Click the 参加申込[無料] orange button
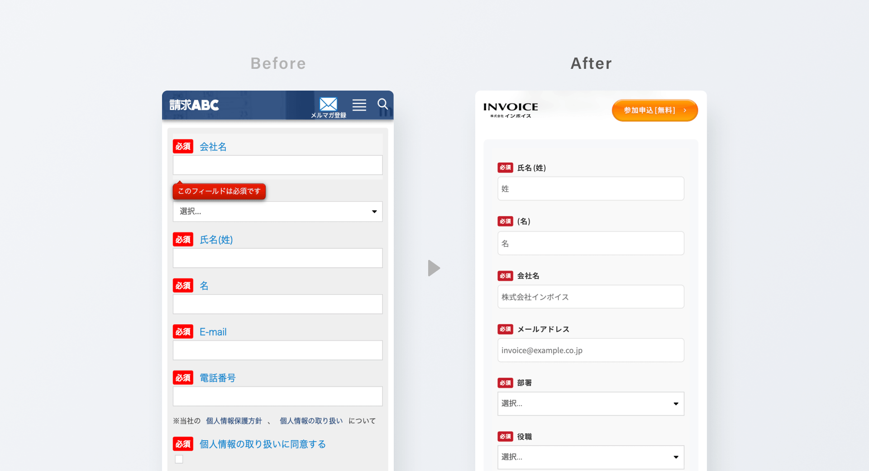The image size is (869, 471). pyautogui.click(x=655, y=111)
